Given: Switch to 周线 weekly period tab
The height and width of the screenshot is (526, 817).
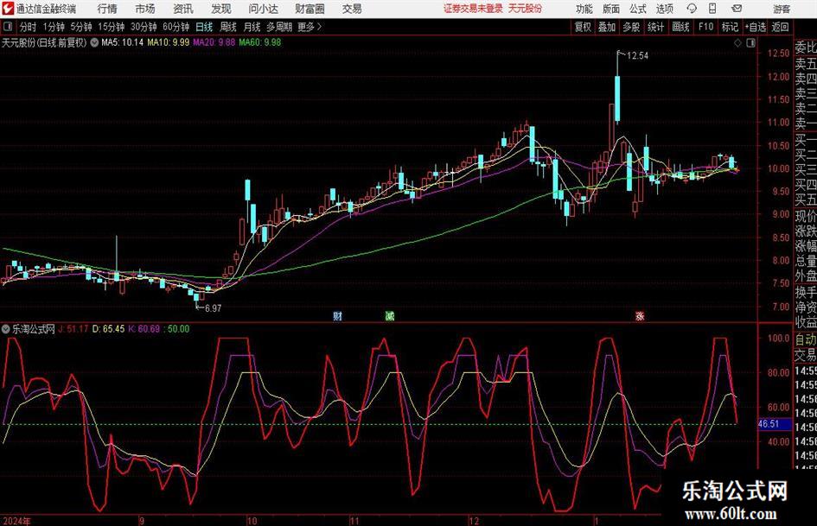Looking at the screenshot, I should click(x=227, y=27).
